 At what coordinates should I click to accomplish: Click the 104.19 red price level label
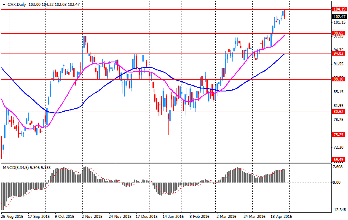coord(339,9)
